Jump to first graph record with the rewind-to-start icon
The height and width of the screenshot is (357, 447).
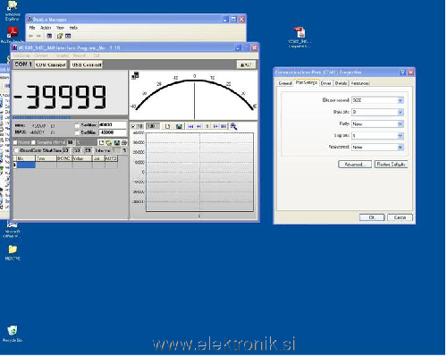[190, 126]
